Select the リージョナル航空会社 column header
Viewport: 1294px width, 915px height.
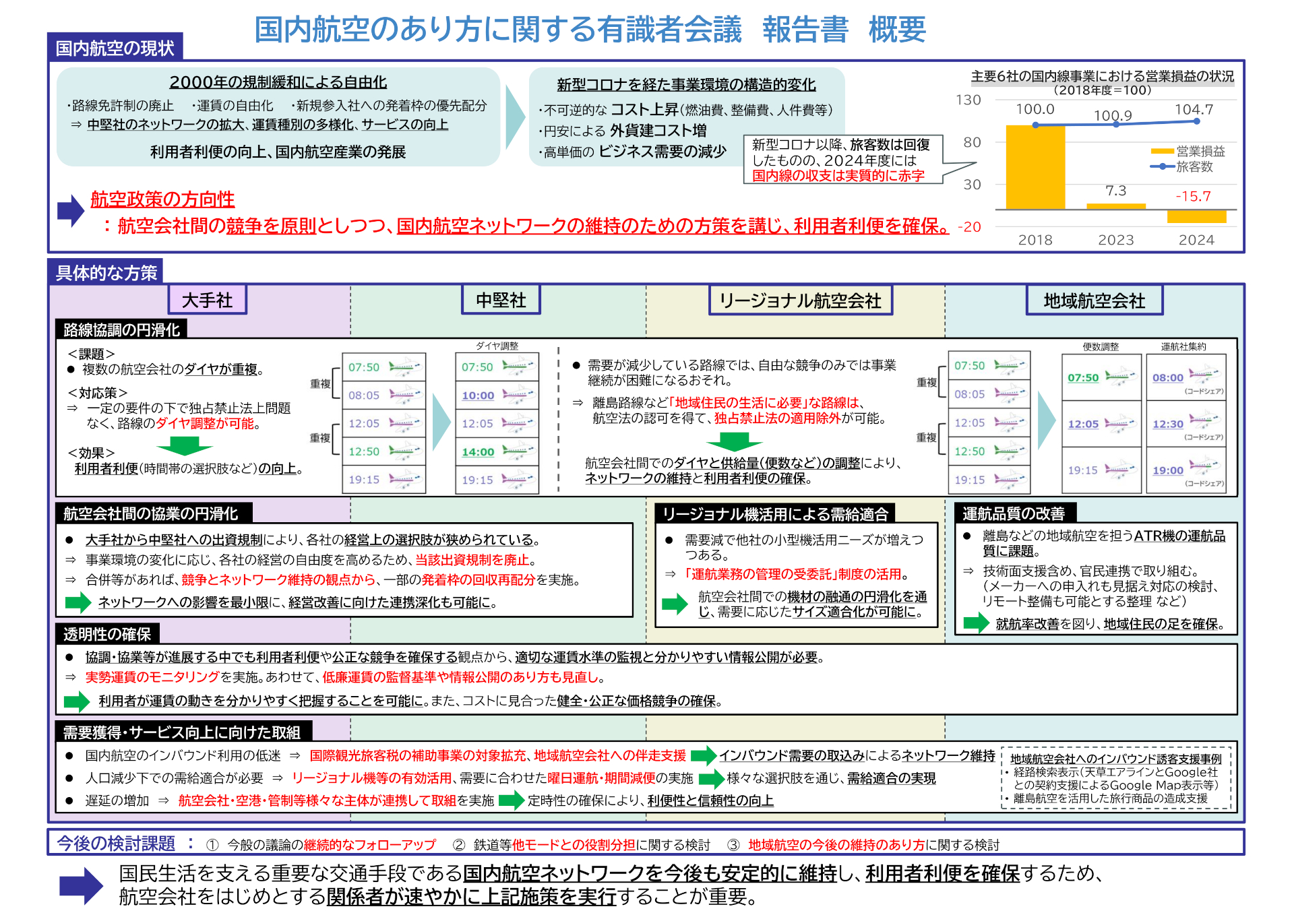click(801, 300)
